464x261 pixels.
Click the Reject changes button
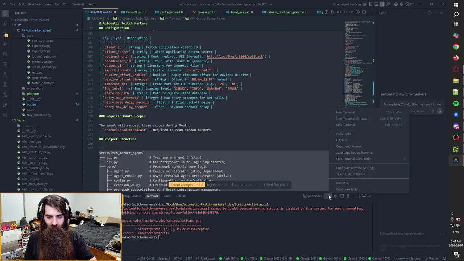217,185
